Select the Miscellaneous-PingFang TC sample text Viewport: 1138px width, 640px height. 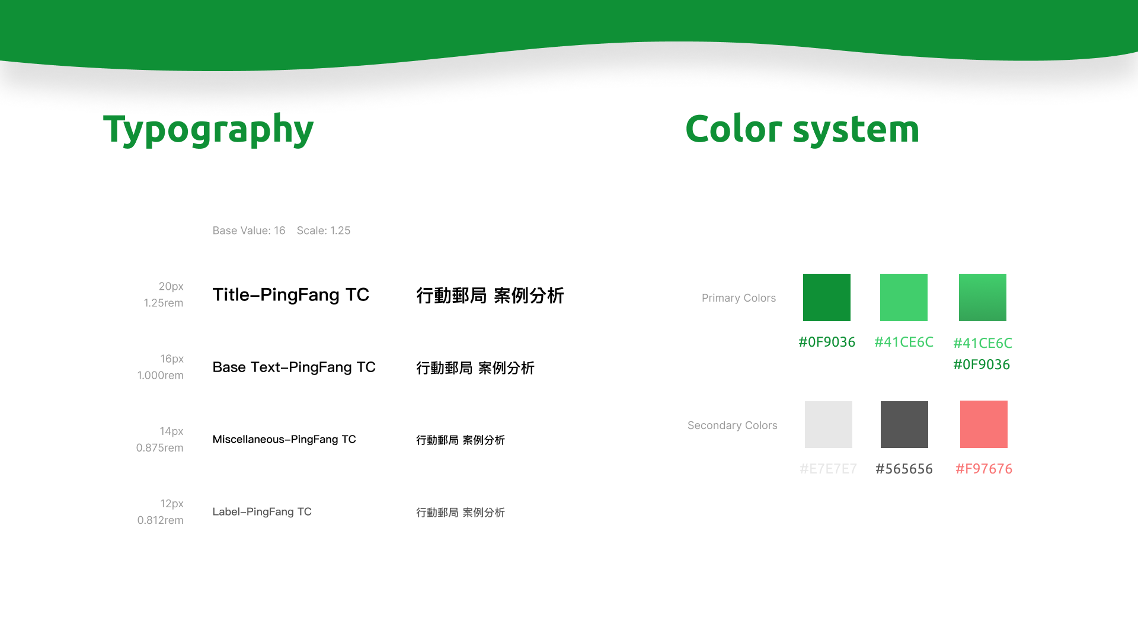tap(284, 439)
